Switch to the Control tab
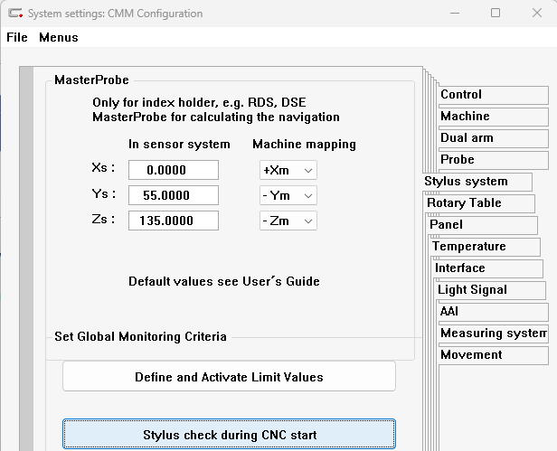557x451 pixels. pos(493,95)
